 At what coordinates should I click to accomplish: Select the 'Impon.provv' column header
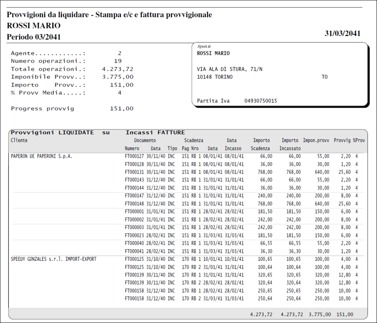pos(316,140)
